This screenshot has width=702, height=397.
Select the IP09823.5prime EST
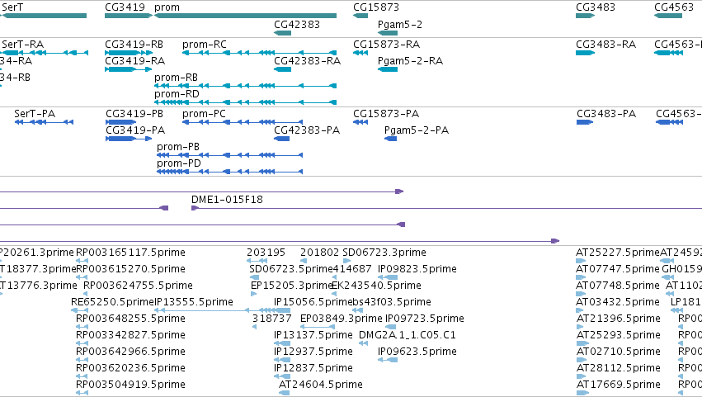[x=388, y=277]
